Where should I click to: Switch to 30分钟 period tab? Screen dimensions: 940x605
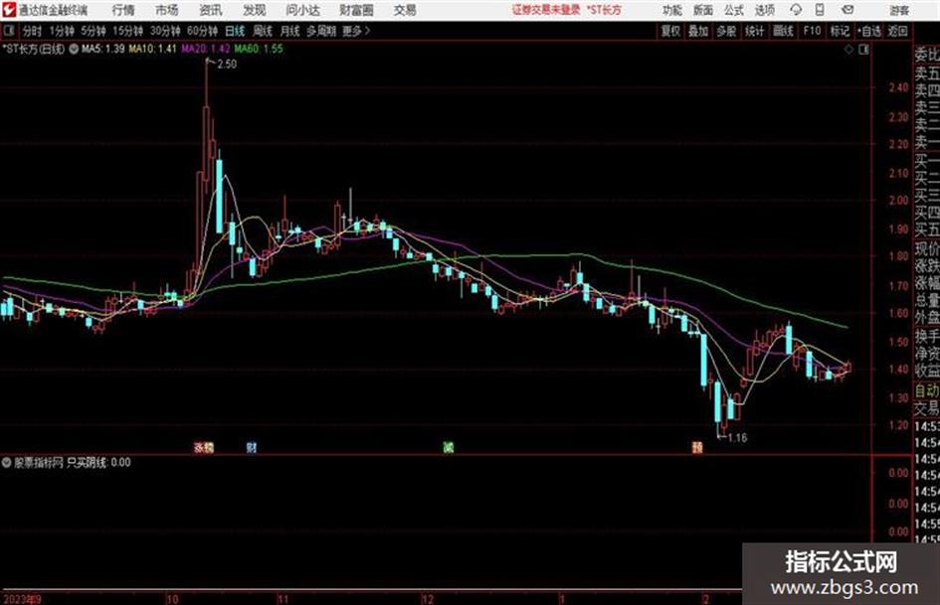click(165, 31)
